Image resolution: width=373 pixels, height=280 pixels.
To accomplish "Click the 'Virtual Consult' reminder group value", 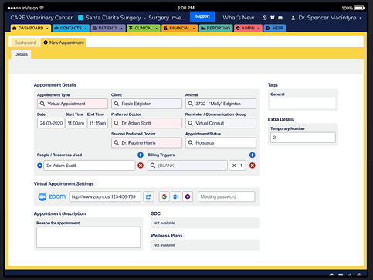I will pos(210,123).
